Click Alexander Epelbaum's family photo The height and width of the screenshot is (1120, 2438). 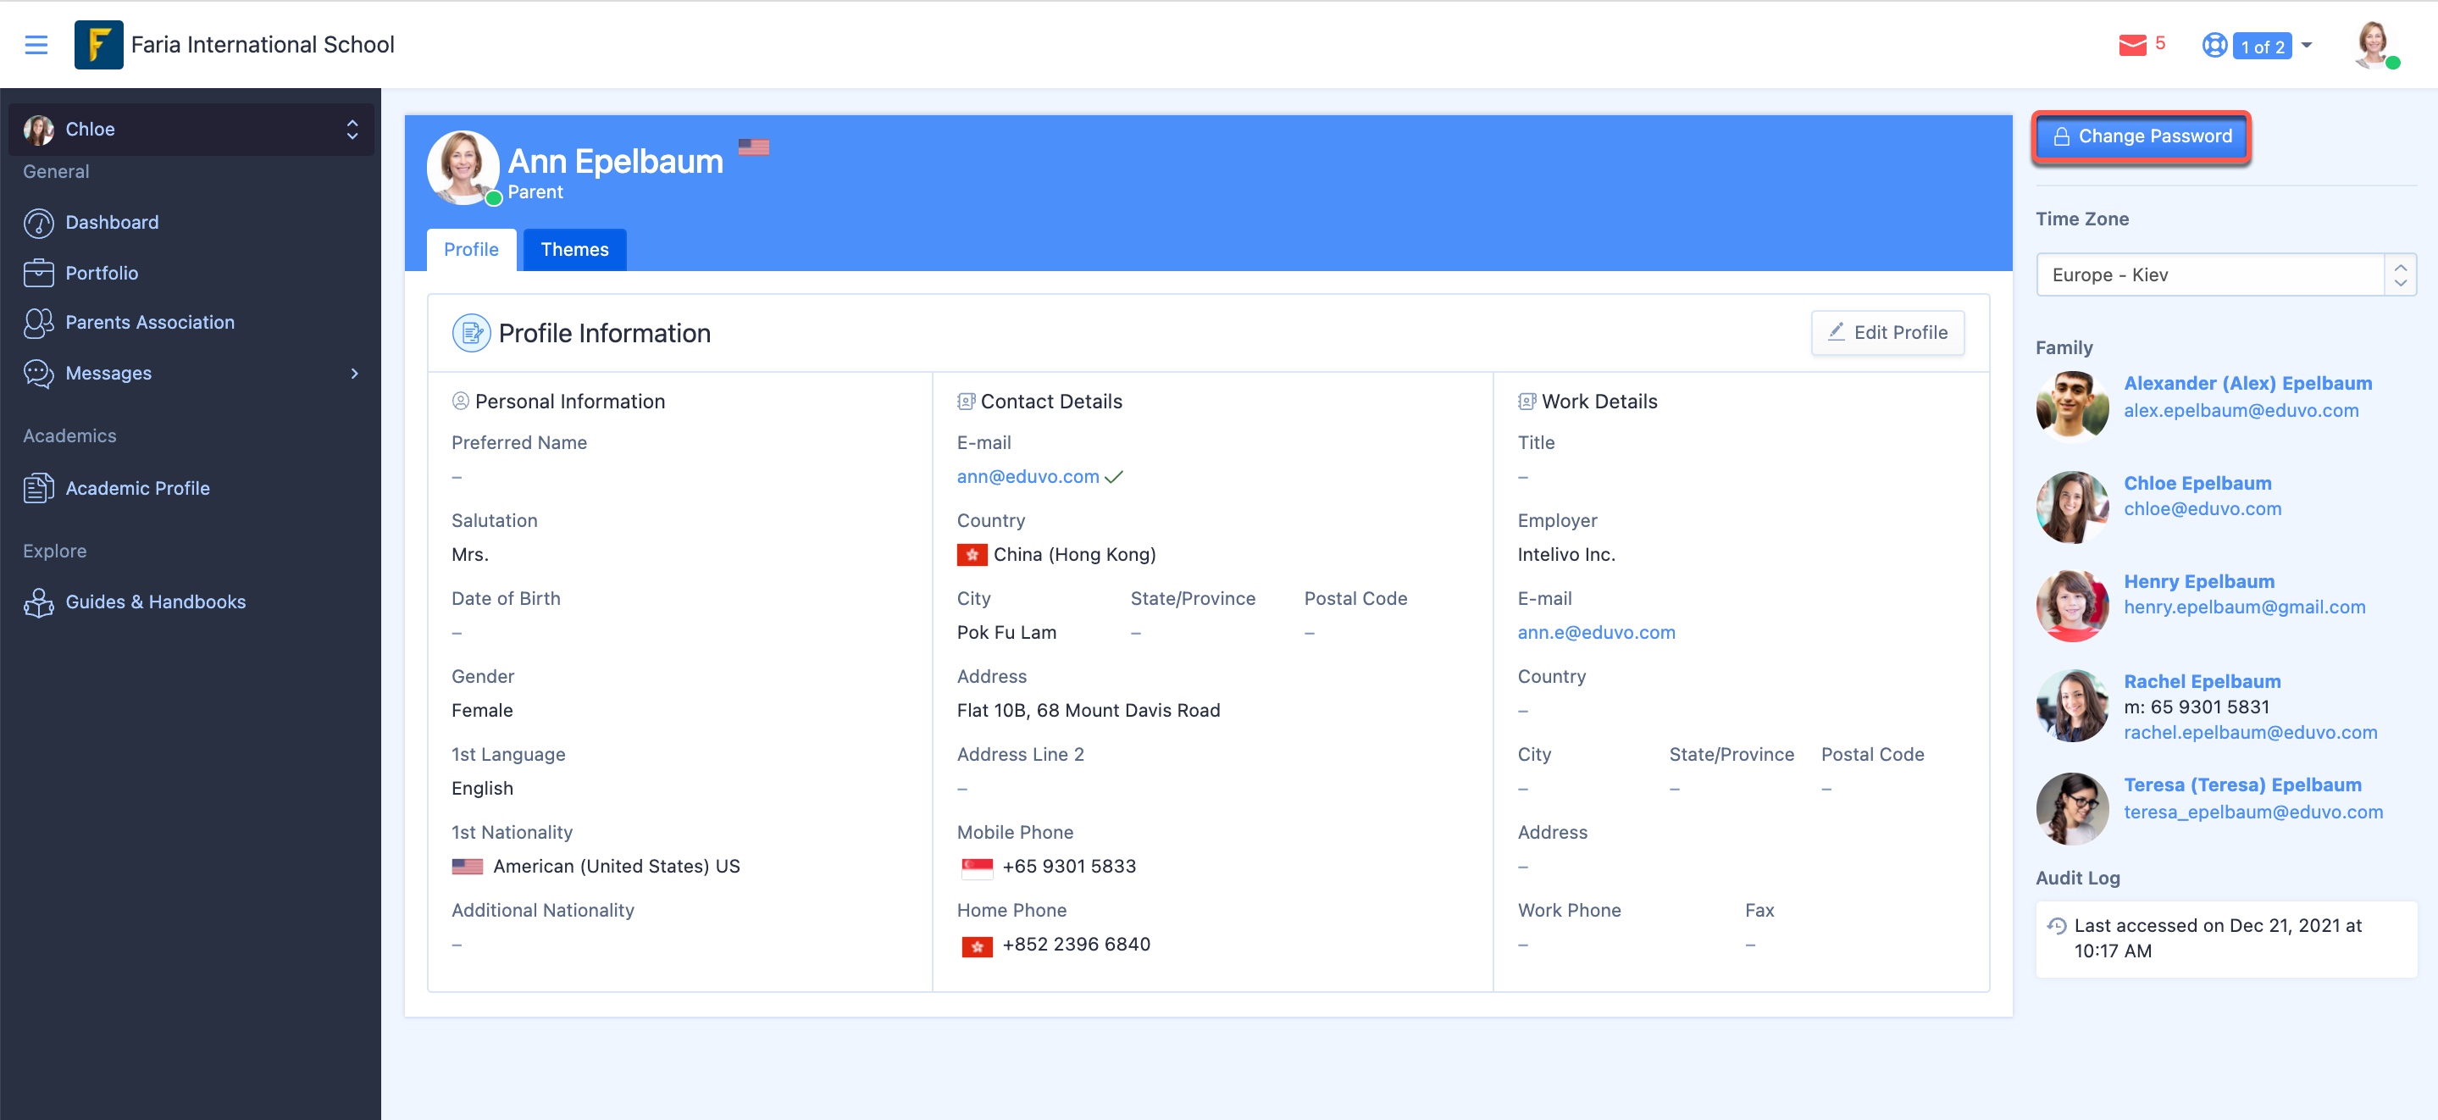[2073, 408]
